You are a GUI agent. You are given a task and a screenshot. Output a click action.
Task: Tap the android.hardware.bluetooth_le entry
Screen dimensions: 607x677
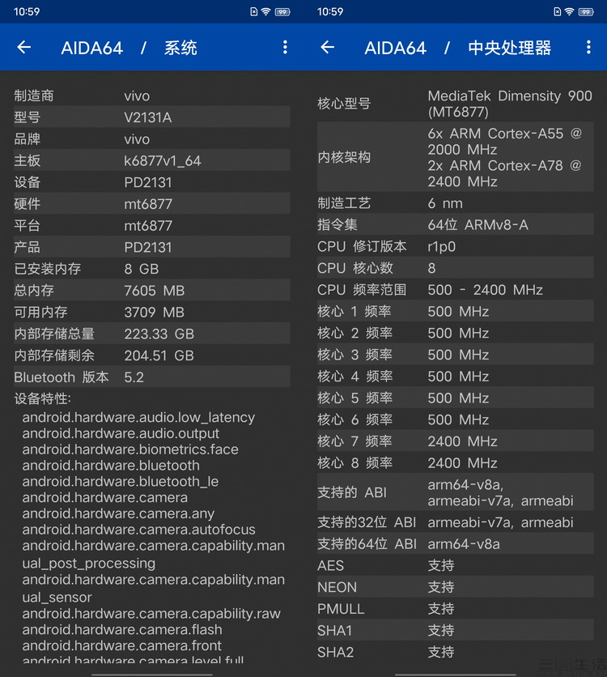[x=121, y=481]
